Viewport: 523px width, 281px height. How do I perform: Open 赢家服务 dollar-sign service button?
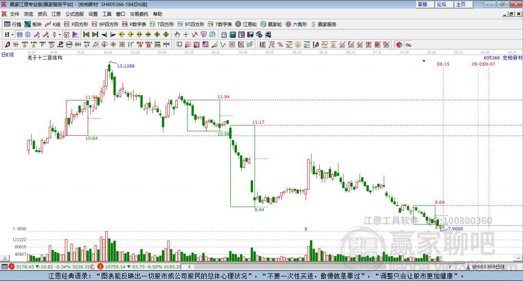(x=324, y=24)
